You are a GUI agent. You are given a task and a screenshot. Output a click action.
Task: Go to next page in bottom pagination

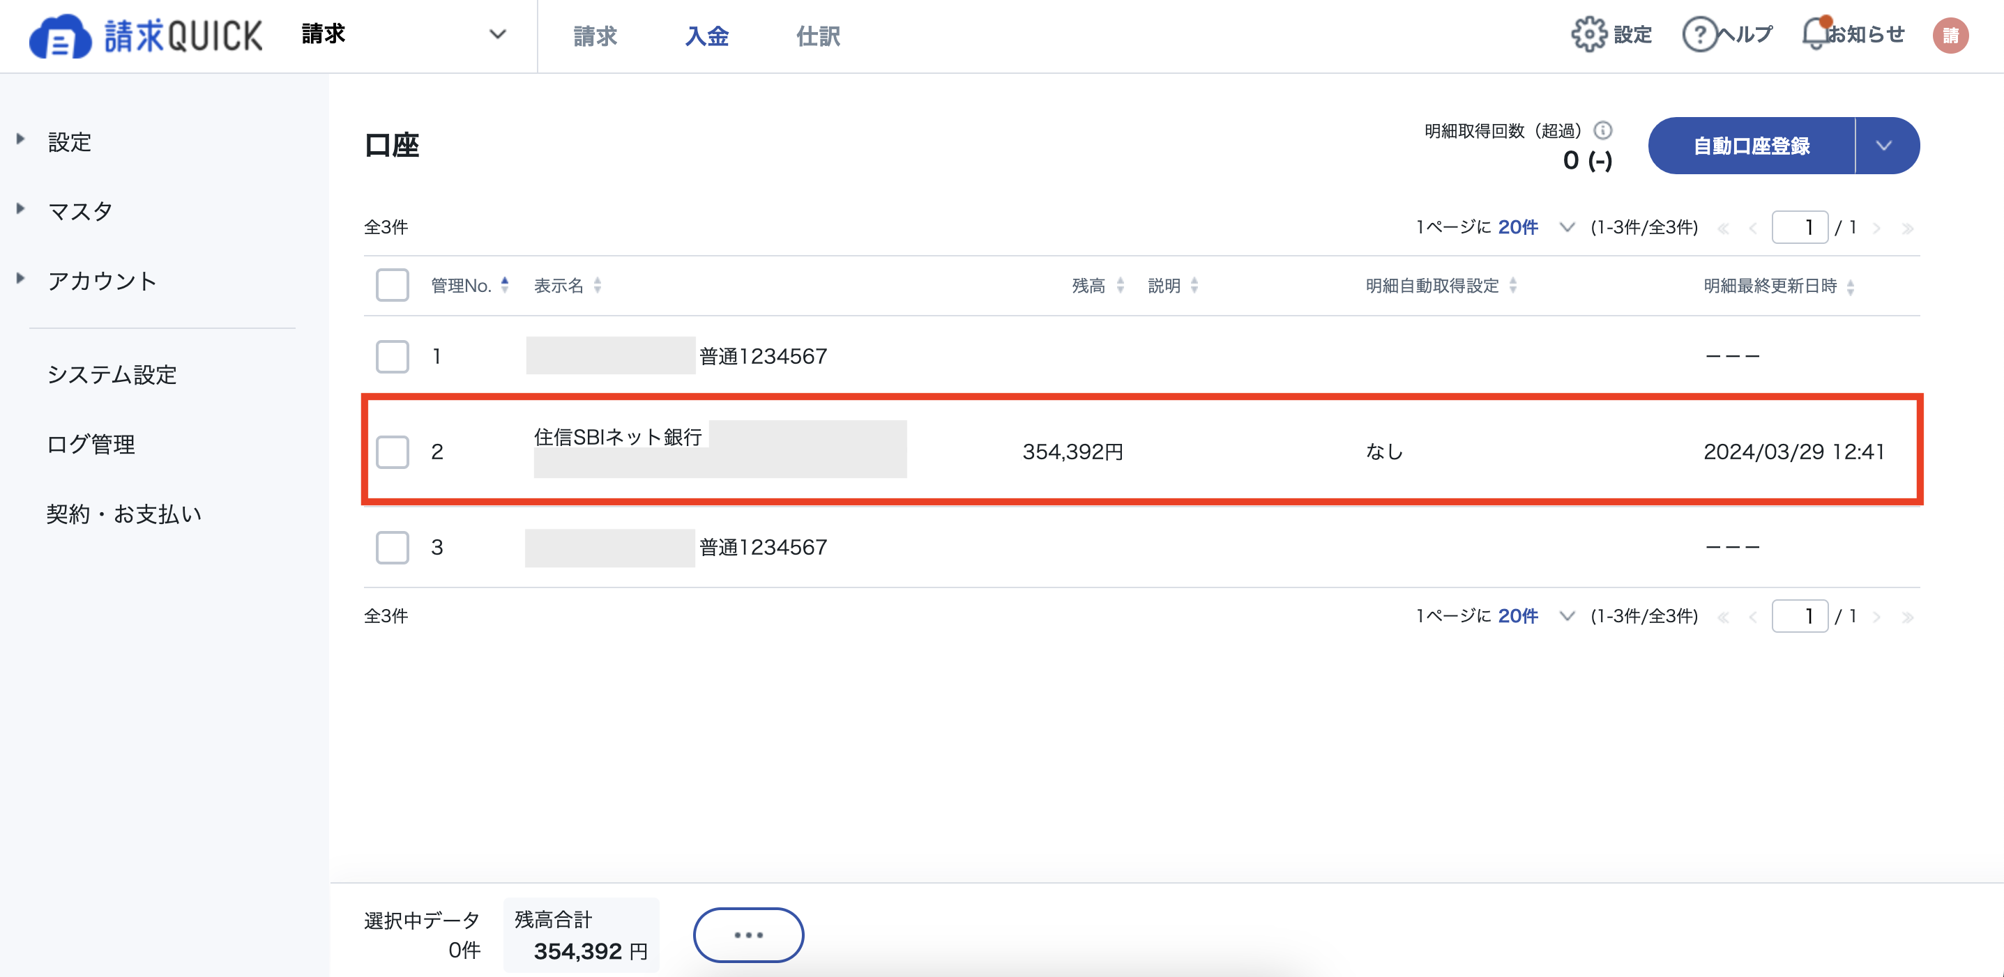[x=1877, y=617]
